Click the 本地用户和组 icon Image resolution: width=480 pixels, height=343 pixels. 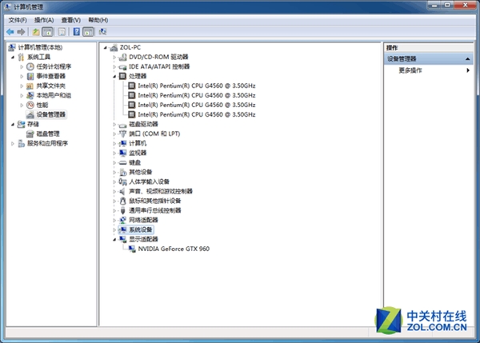[x=30, y=95]
